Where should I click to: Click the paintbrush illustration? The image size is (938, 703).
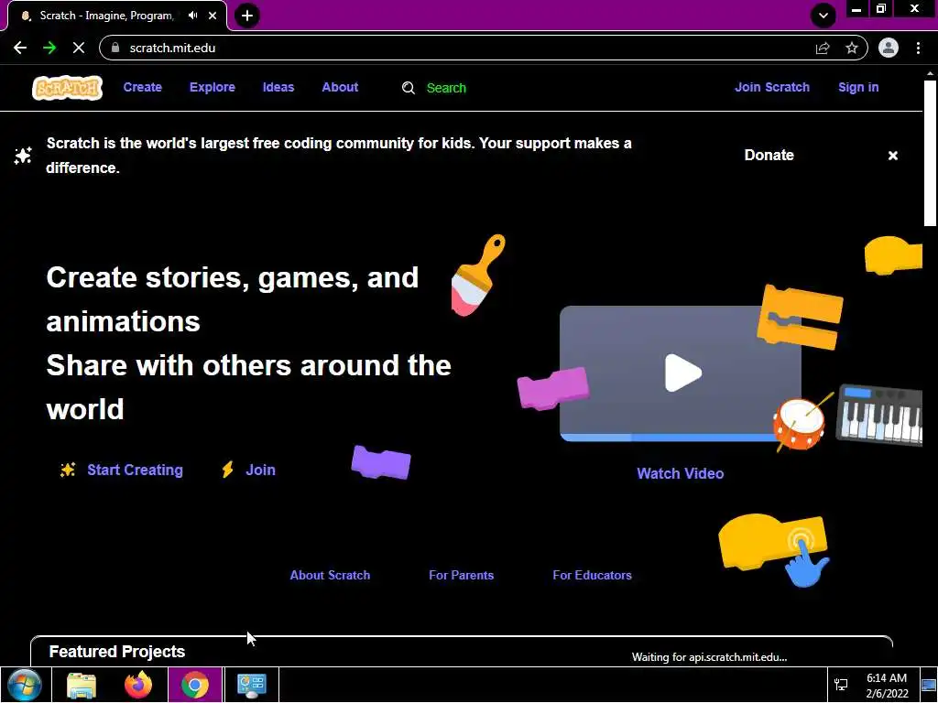coord(478,275)
